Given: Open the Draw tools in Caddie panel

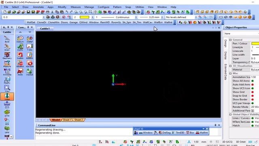Looking at the screenshot, I should (x=7, y=47).
